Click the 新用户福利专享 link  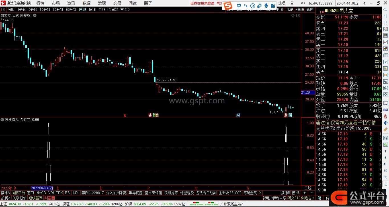274,198
